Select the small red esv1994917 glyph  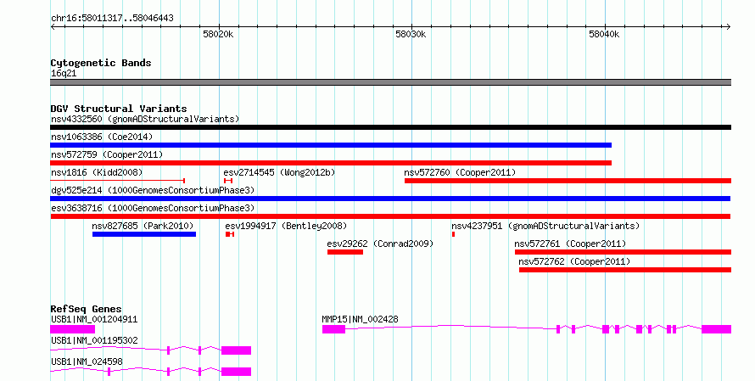[x=230, y=234]
